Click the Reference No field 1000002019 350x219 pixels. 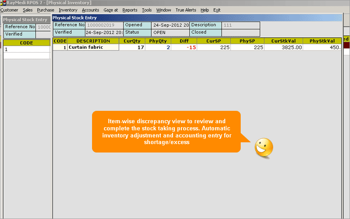pos(104,25)
